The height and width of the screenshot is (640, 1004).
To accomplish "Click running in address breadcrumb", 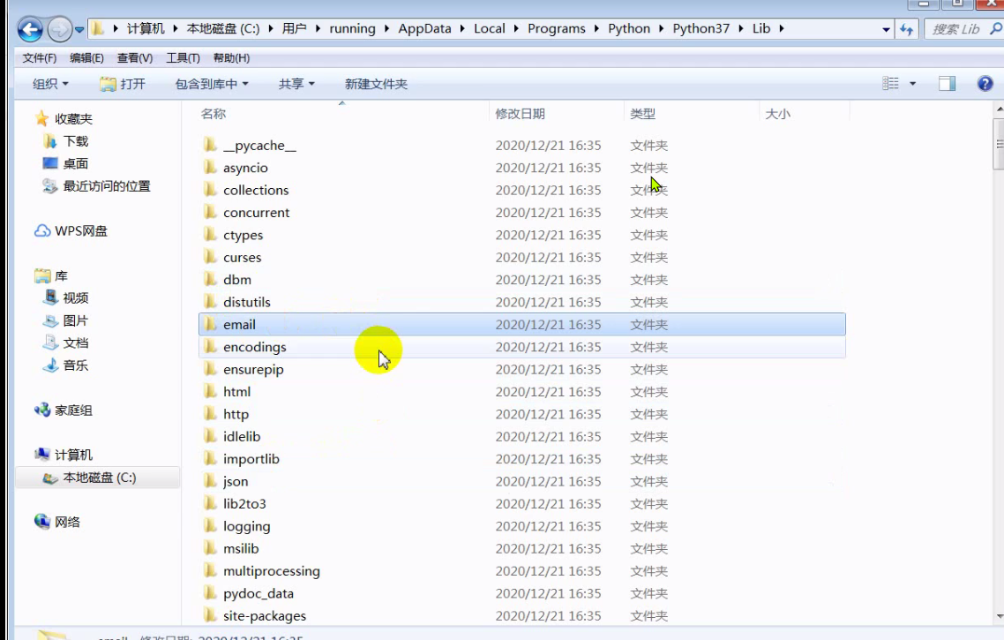I will pos(352,29).
